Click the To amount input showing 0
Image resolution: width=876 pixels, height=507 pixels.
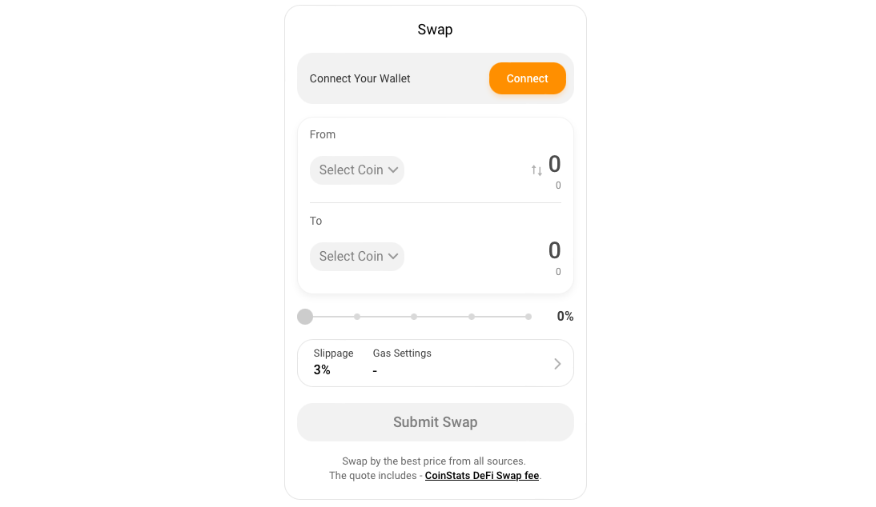(553, 250)
